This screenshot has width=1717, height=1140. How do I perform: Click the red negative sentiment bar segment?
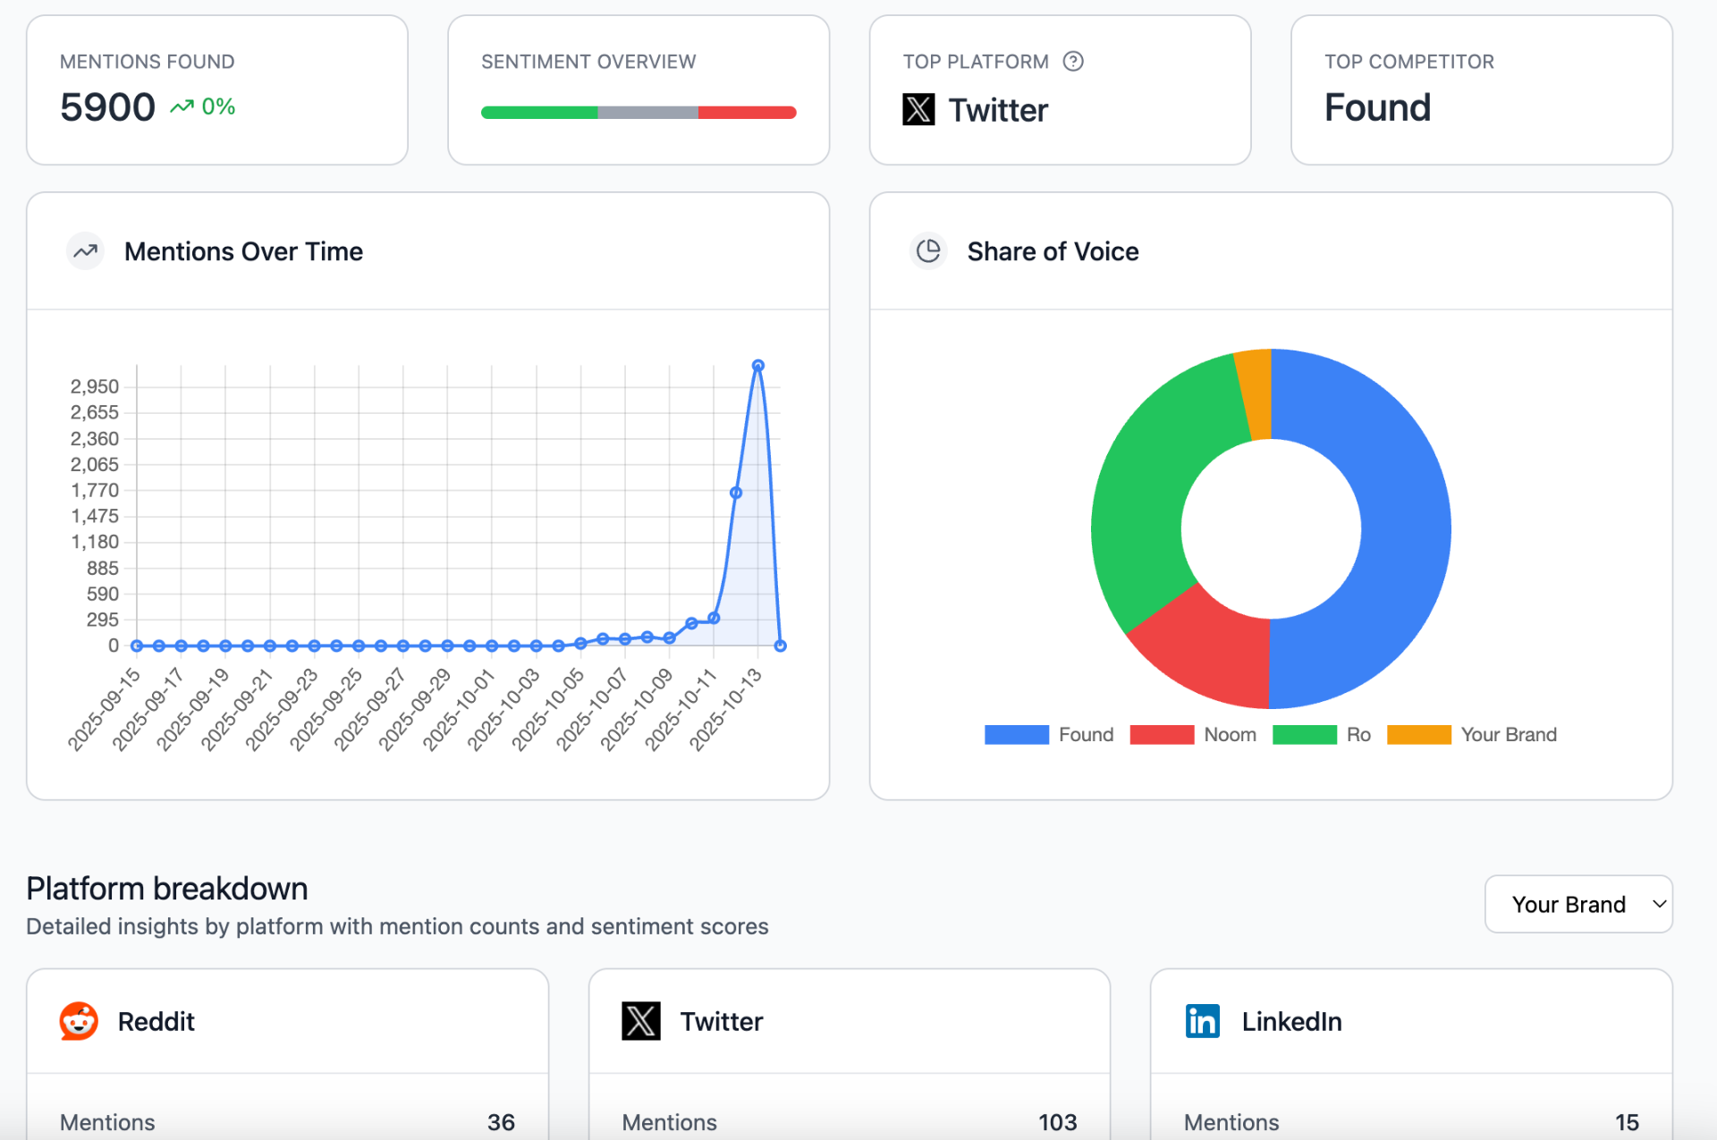point(747,113)
